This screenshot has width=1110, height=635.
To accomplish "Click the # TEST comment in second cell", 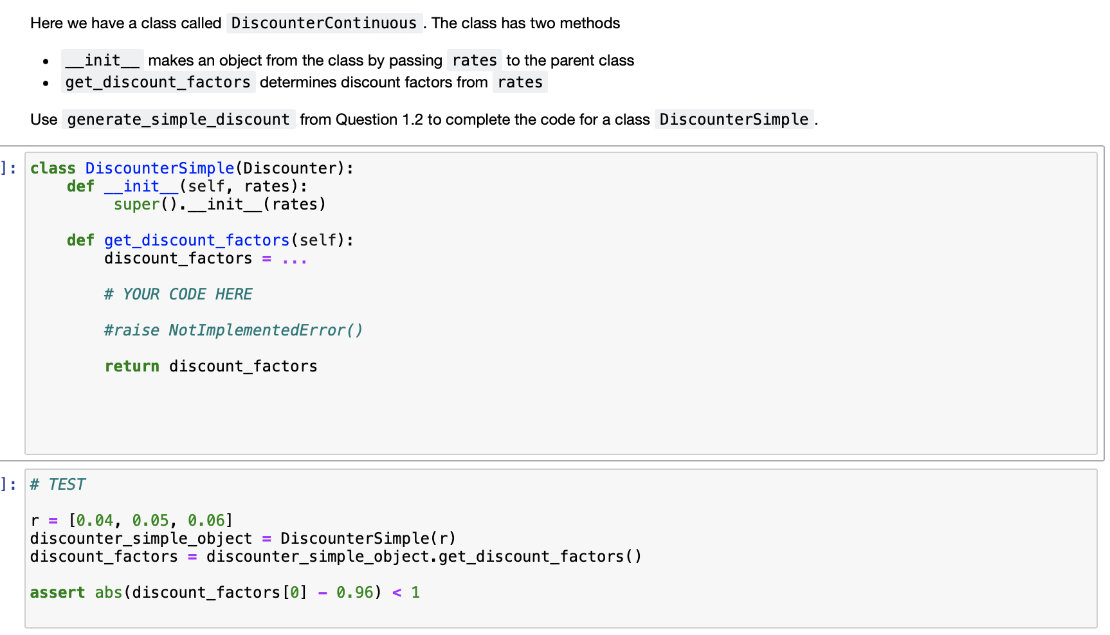I will coord(58,485).
